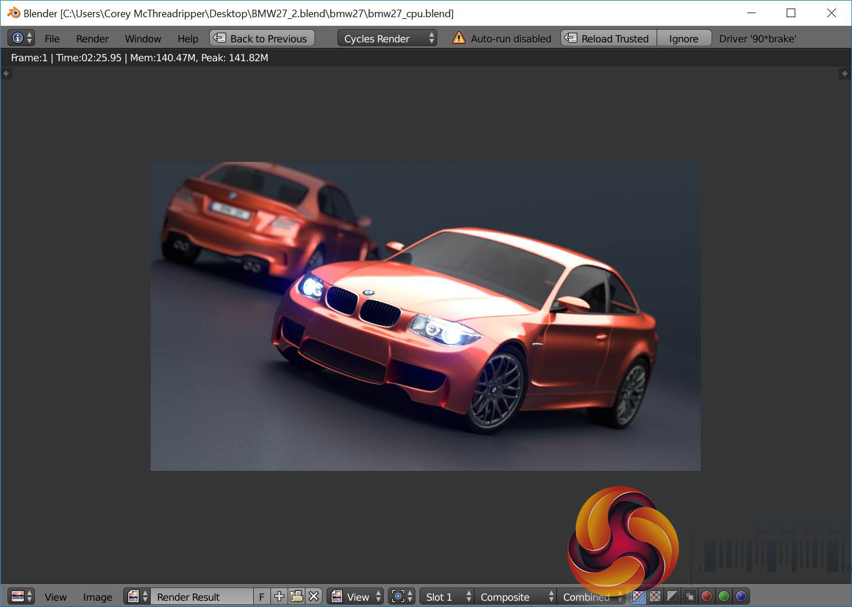Open the Slot 1 render slot dropdown
Viewport: 852px width, 607px height.
click(446, 597)
